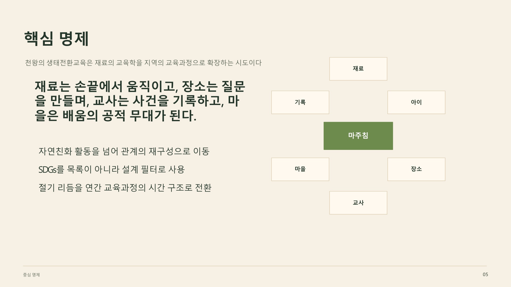Select the 마을 diagram box
511x287 pixels.
[x=300, y=169]
